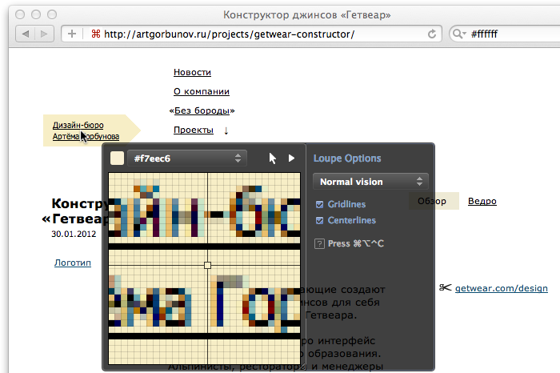Switch to the Ведро tab

coord(482,201)
